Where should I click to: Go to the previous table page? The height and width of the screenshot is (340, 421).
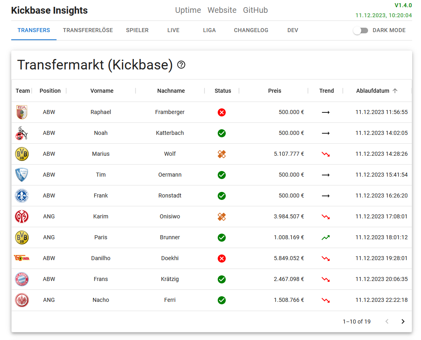[387, 322]
